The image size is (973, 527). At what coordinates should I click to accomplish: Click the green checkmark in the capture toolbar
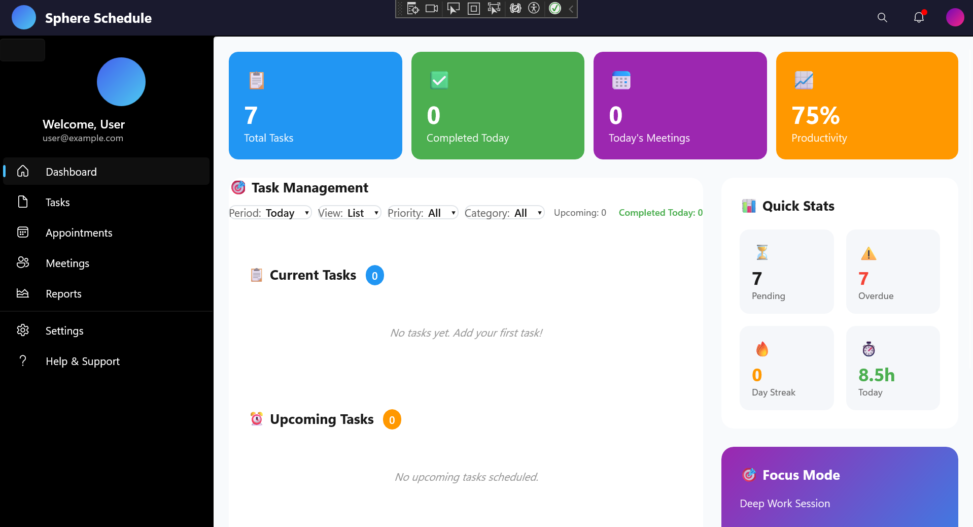(x=555, y=8)
